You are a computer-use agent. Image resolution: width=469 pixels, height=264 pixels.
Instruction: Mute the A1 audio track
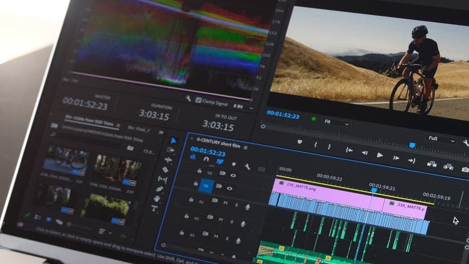226,205
